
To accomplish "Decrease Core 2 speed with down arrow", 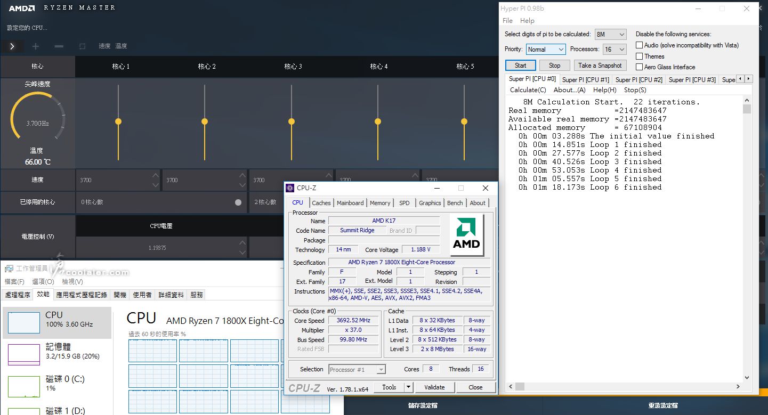I will [242, 185].
